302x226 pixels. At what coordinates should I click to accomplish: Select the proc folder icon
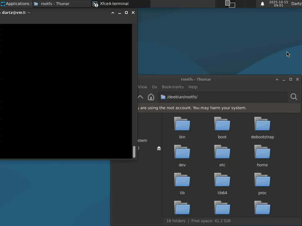[x=262, y=180]
